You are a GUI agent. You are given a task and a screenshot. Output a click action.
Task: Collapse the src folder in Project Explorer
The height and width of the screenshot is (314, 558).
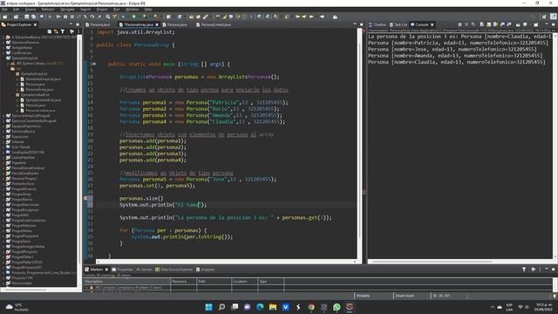(9, 69)
